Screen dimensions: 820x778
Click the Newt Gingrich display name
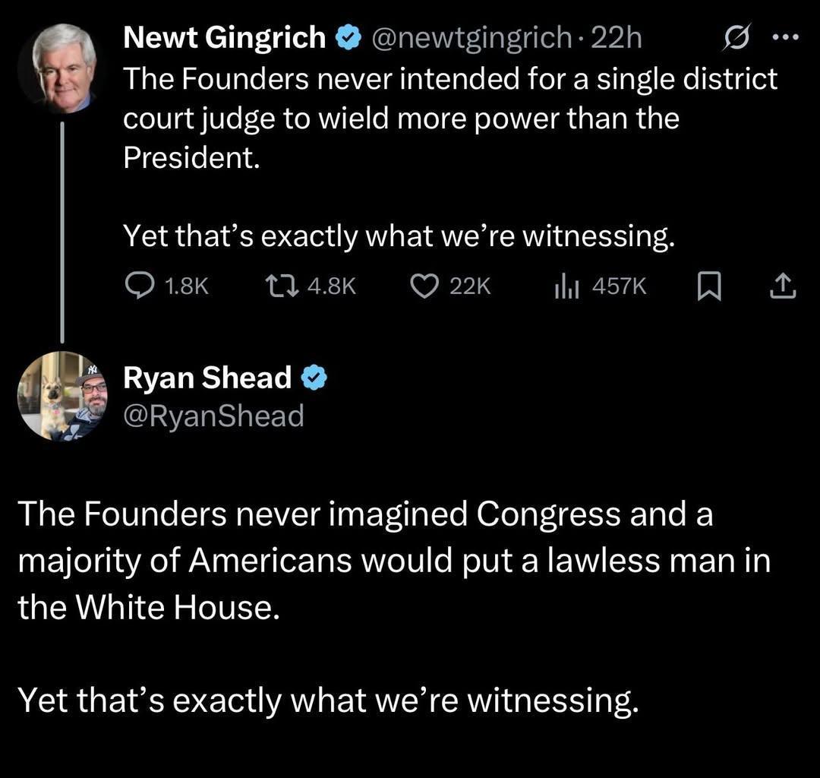[x=224, y=38]
